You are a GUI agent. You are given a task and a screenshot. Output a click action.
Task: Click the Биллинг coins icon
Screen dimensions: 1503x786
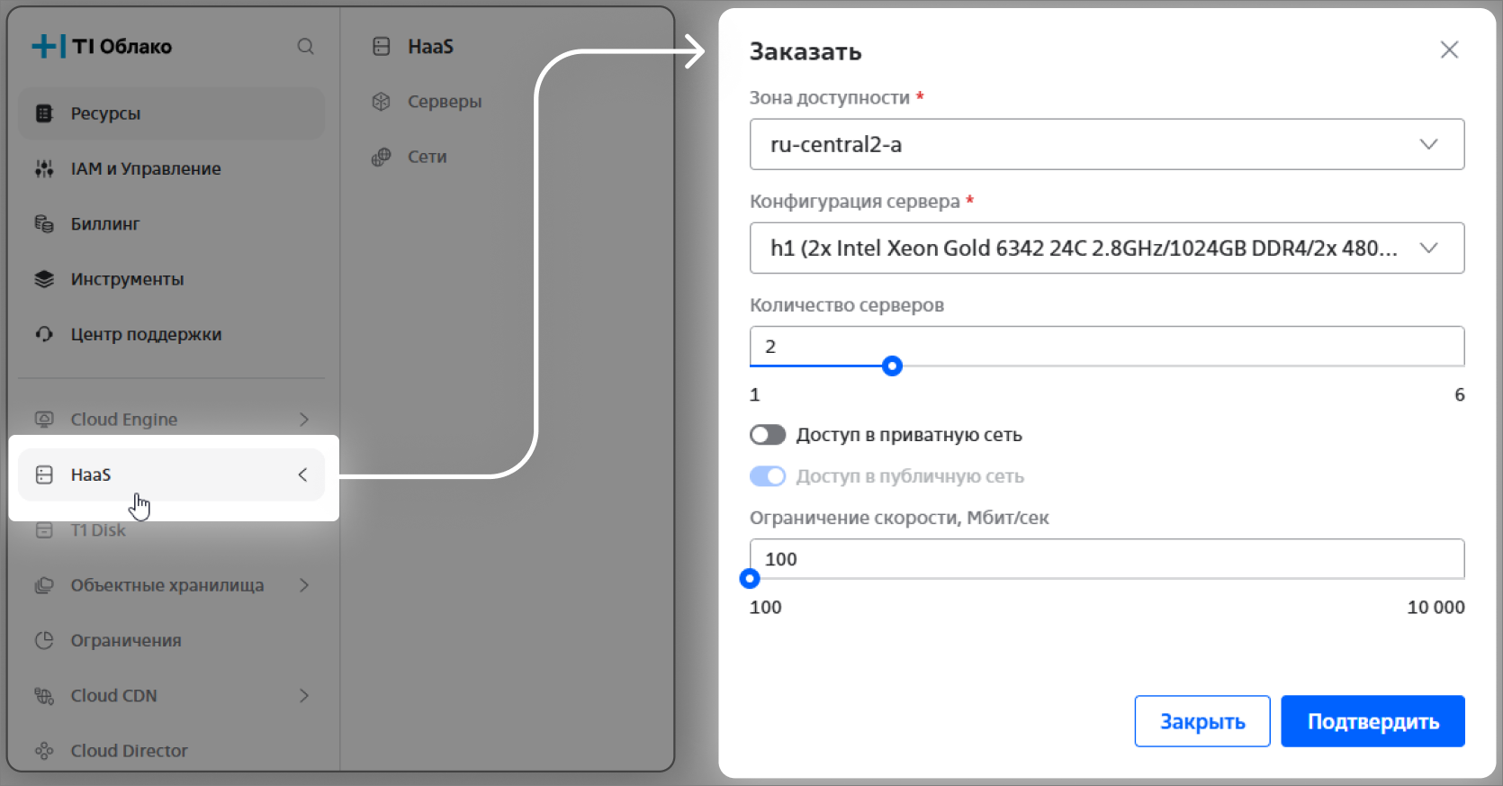(x=44, y=223)
